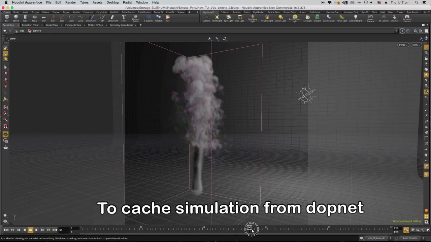The height and width of the screenshot is (242, 431).
Task: Pick the Tube shelf tool
Action: [25, 18]
